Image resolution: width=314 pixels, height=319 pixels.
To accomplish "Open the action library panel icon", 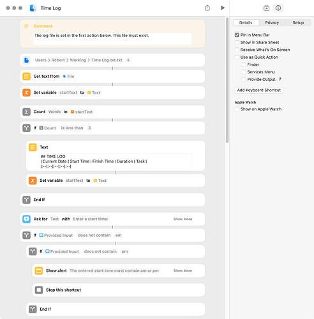I will [x=266, y=8].
